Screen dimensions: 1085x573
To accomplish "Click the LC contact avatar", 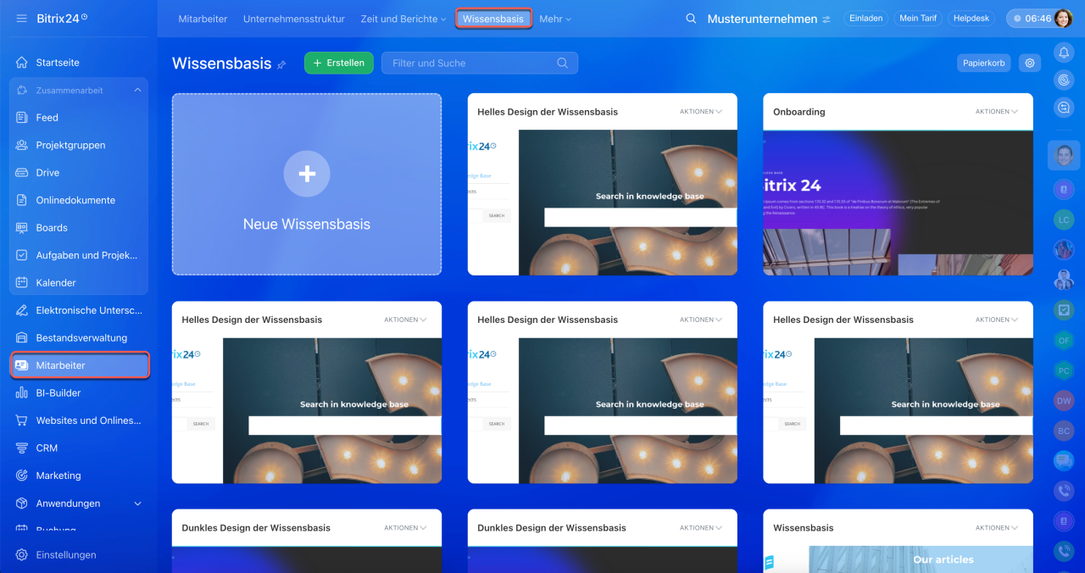I will tap(1064, 220).
